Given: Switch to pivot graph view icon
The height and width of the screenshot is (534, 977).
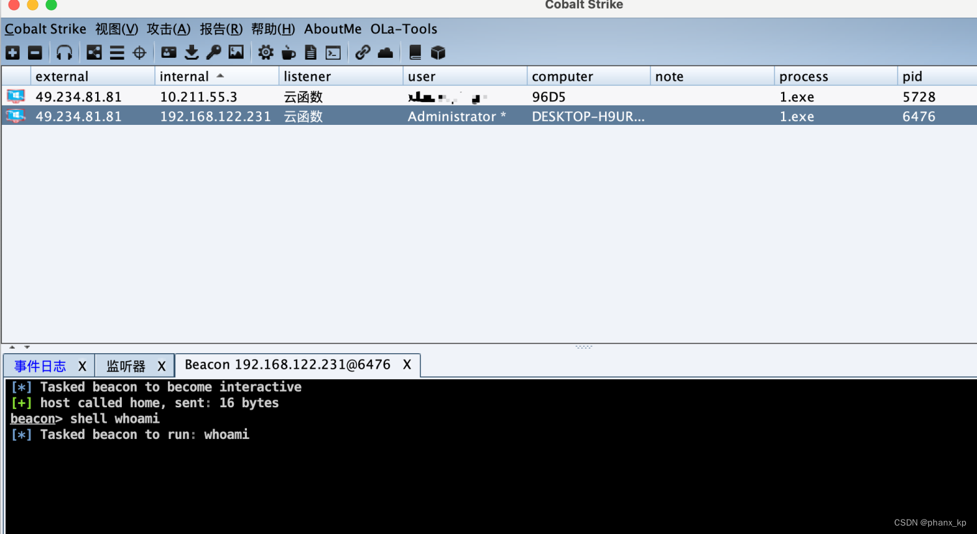Looking at the screenshot, I should 94,53.
